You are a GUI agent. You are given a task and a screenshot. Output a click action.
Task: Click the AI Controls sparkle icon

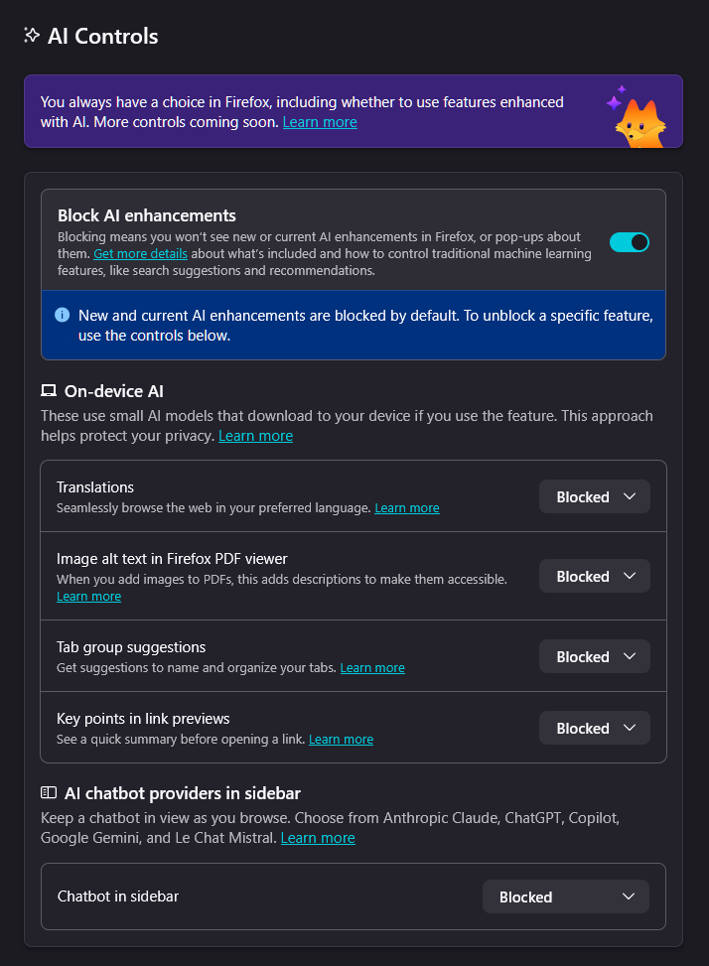(x=32, y=36)
